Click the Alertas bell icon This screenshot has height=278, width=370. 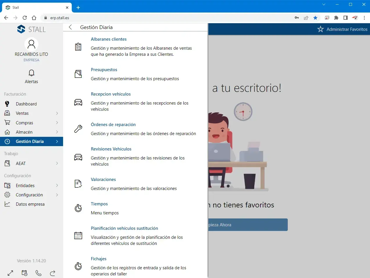[x=31, y=73]
